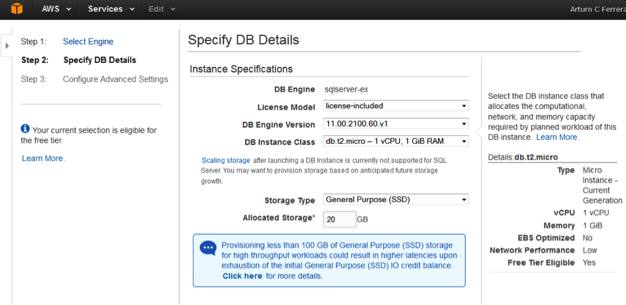Go to Step 1 Select Engine
The image size is (626, 305).
88,42
